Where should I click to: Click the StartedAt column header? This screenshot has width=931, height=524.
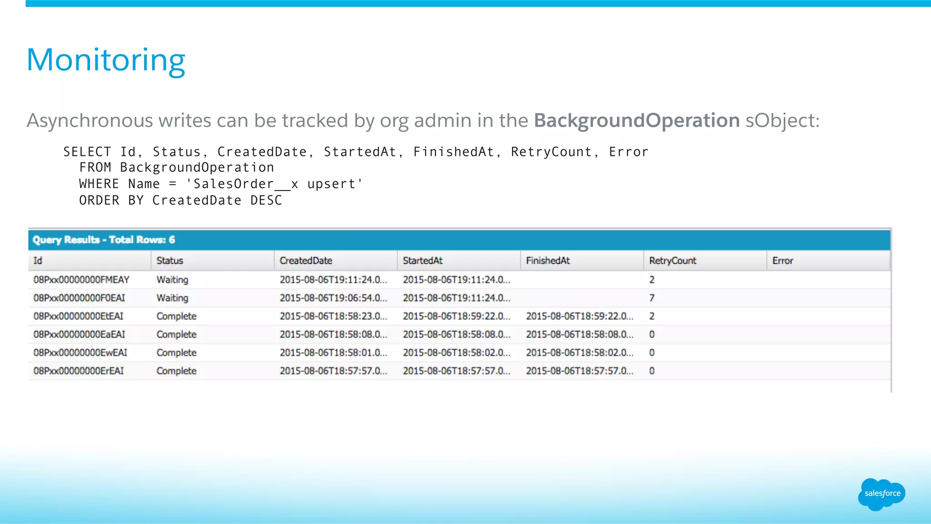tap(422, 261)
